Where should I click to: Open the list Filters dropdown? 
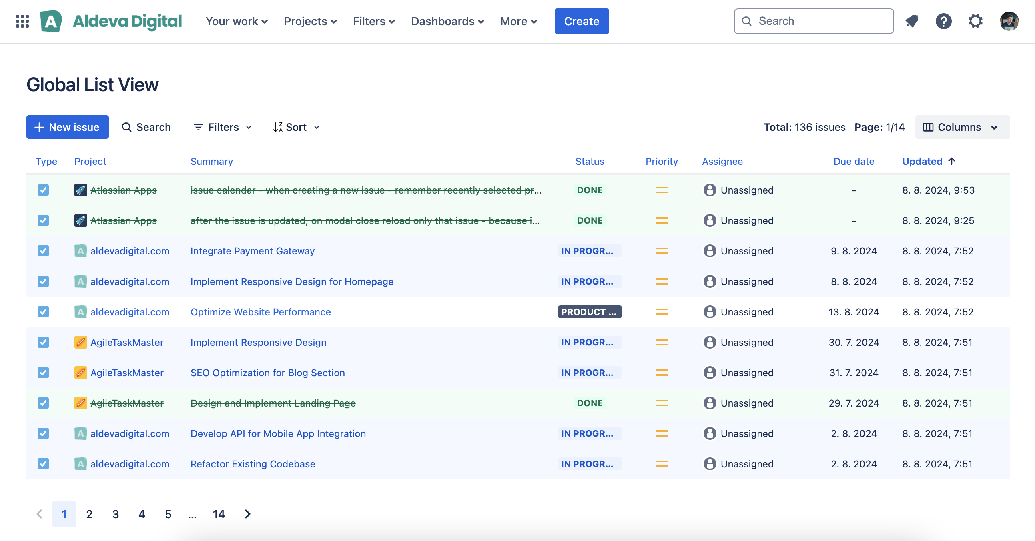pyautogui.click(x=223, y=127)
